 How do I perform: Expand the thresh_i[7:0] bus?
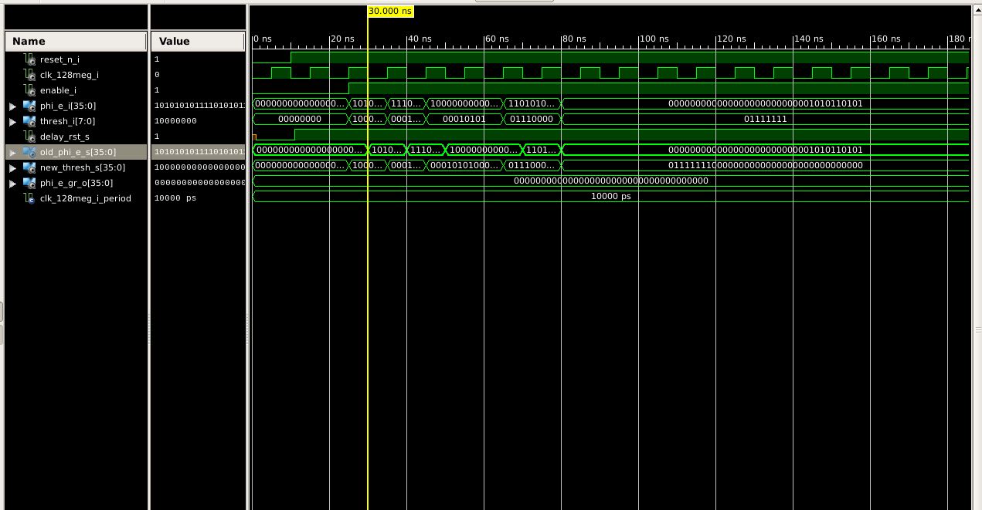pyautogui.click(x=12, y=122)
